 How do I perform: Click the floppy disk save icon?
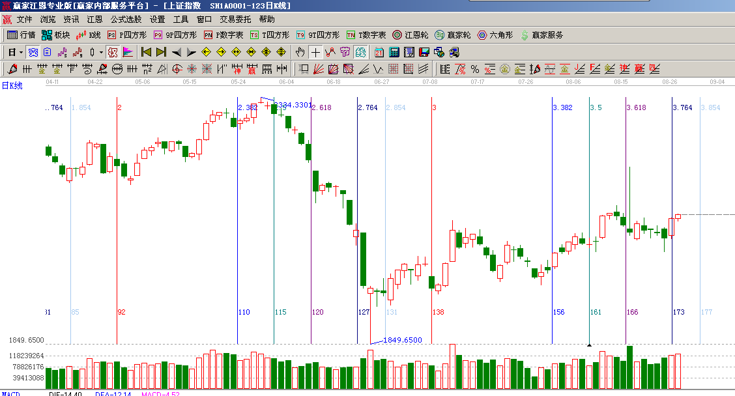pos(424,52)
